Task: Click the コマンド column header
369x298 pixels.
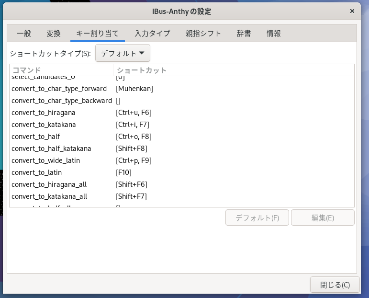Action: tap(62, 70)
